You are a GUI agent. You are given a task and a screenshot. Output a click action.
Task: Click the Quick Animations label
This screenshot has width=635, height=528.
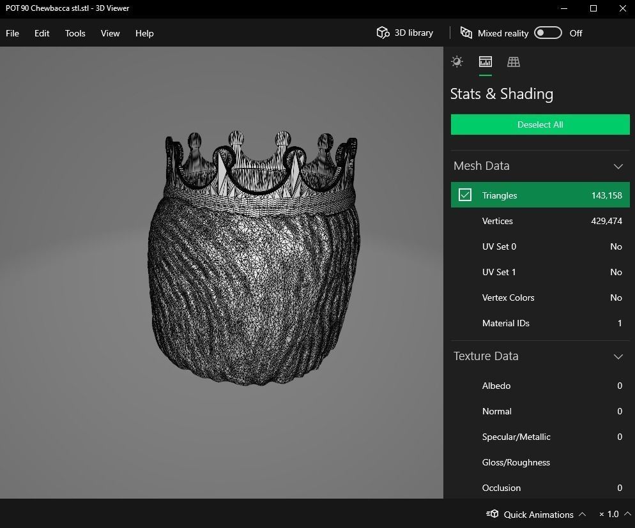point(538,514)
